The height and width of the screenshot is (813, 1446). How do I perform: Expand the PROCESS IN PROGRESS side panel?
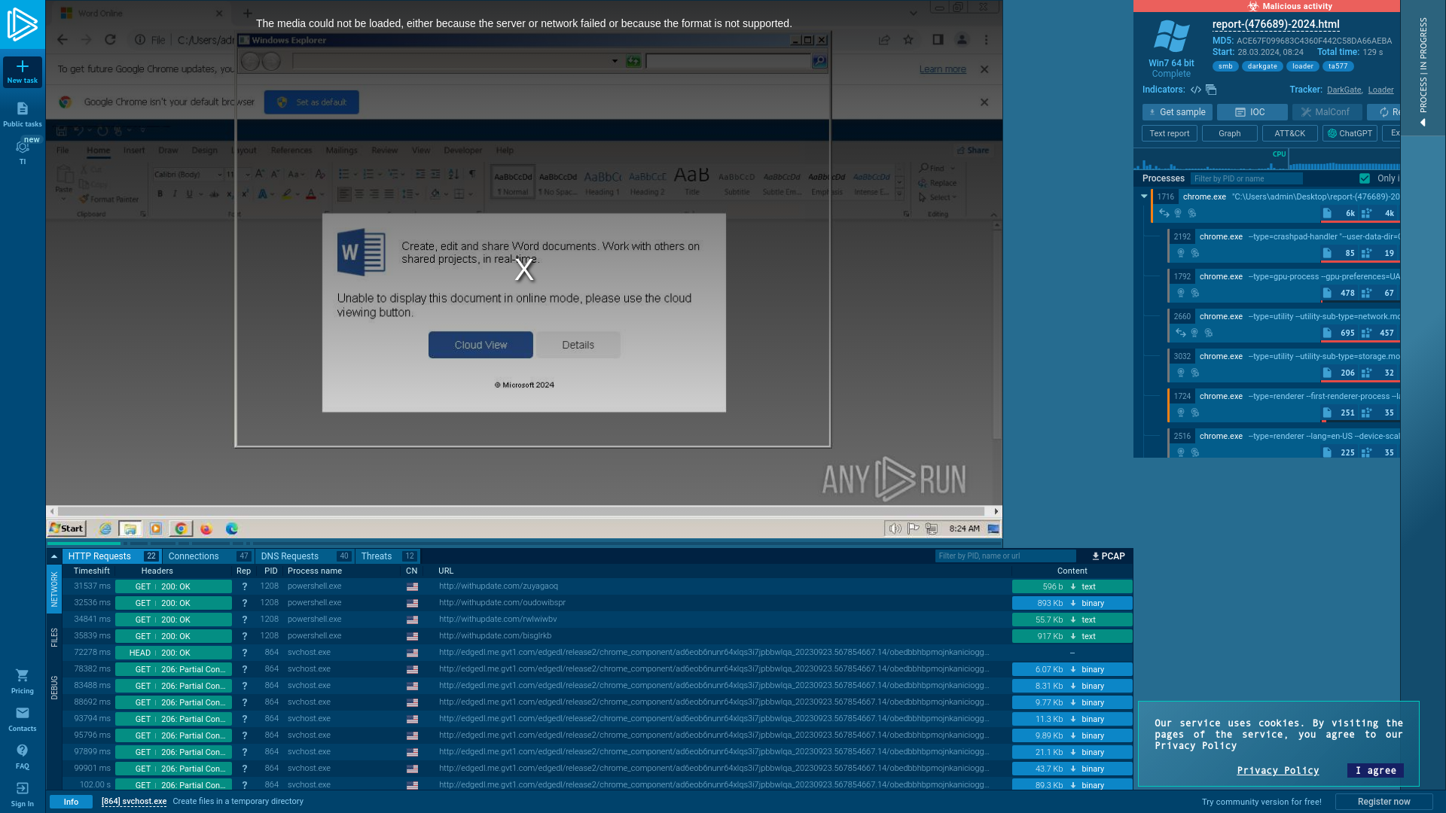coord(1423,68)
